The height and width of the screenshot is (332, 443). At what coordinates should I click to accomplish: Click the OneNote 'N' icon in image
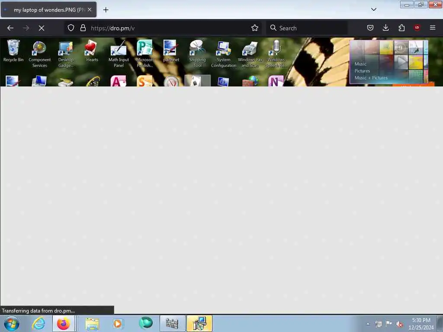[x=276, y=81]
